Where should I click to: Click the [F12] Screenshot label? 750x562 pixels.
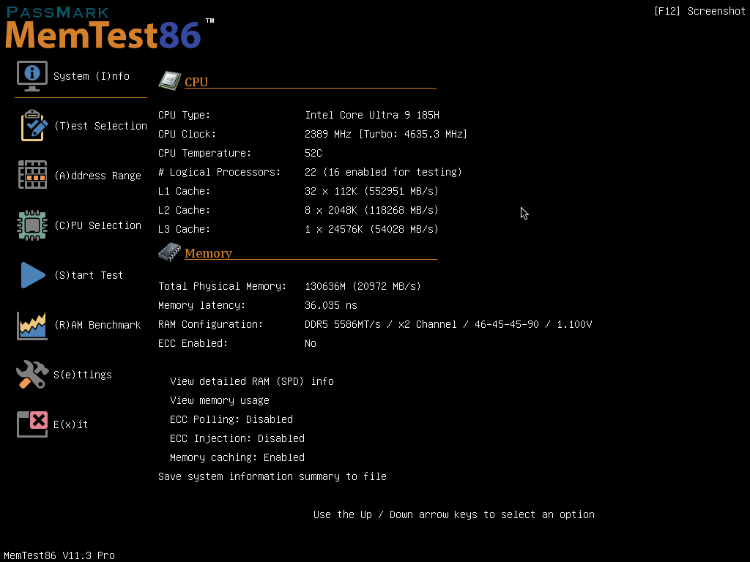click(699, 11)
